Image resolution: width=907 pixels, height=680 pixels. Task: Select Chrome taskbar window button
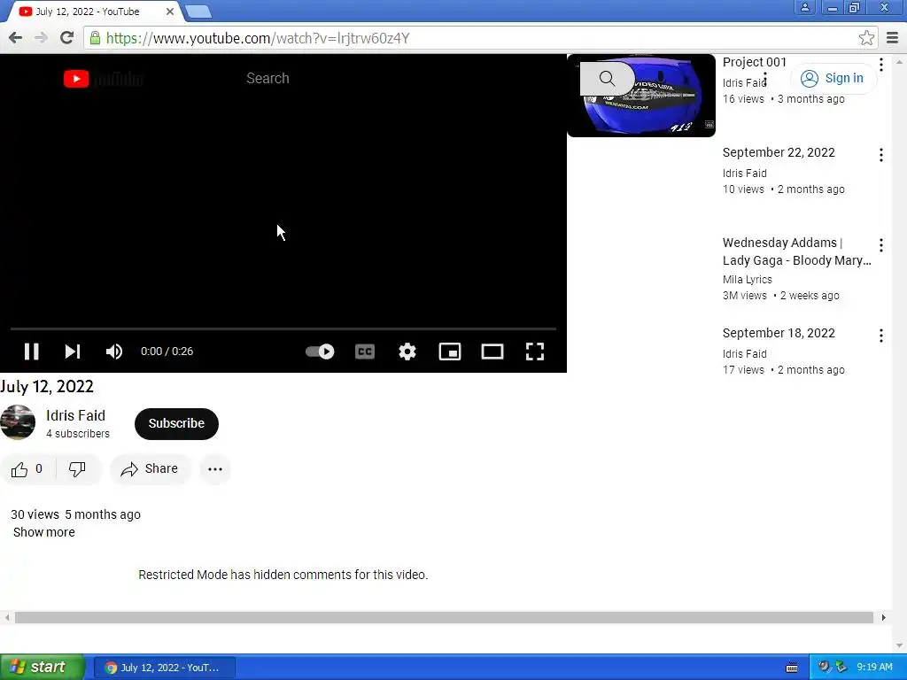click(164, 668)
